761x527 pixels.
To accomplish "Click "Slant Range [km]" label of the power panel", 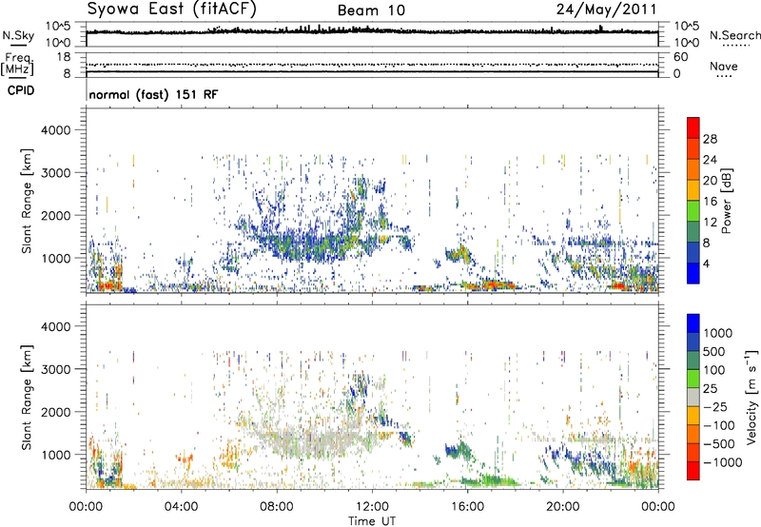I will pos(27,201).
